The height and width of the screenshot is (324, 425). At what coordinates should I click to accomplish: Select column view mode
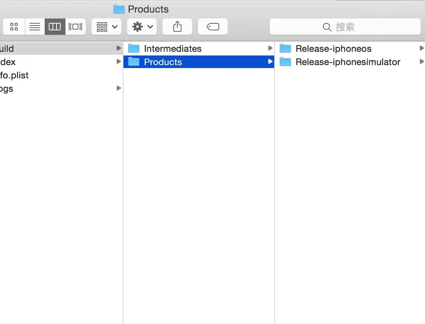click(55, 27)
